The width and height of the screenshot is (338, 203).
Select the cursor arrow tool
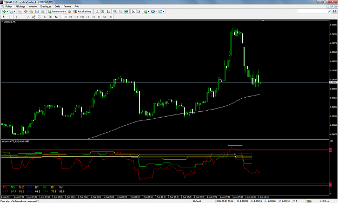click(4, 17)
